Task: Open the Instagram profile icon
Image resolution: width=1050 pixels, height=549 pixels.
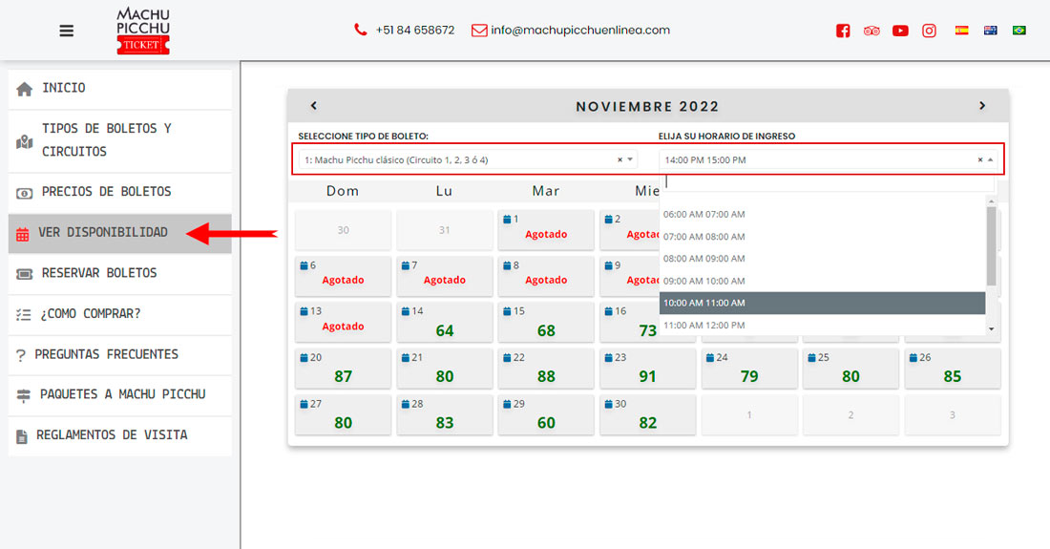Action: coord(929,31)
